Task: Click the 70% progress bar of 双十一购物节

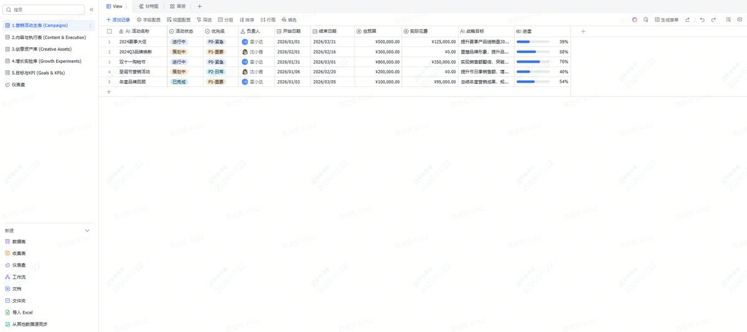Action: (x=533, y=62)
